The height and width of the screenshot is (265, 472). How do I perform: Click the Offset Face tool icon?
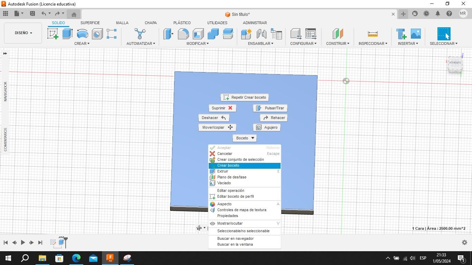pos(228,34)
